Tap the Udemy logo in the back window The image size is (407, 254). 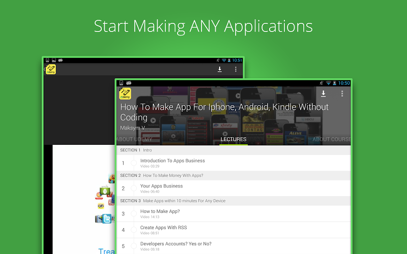click(50, 70)
